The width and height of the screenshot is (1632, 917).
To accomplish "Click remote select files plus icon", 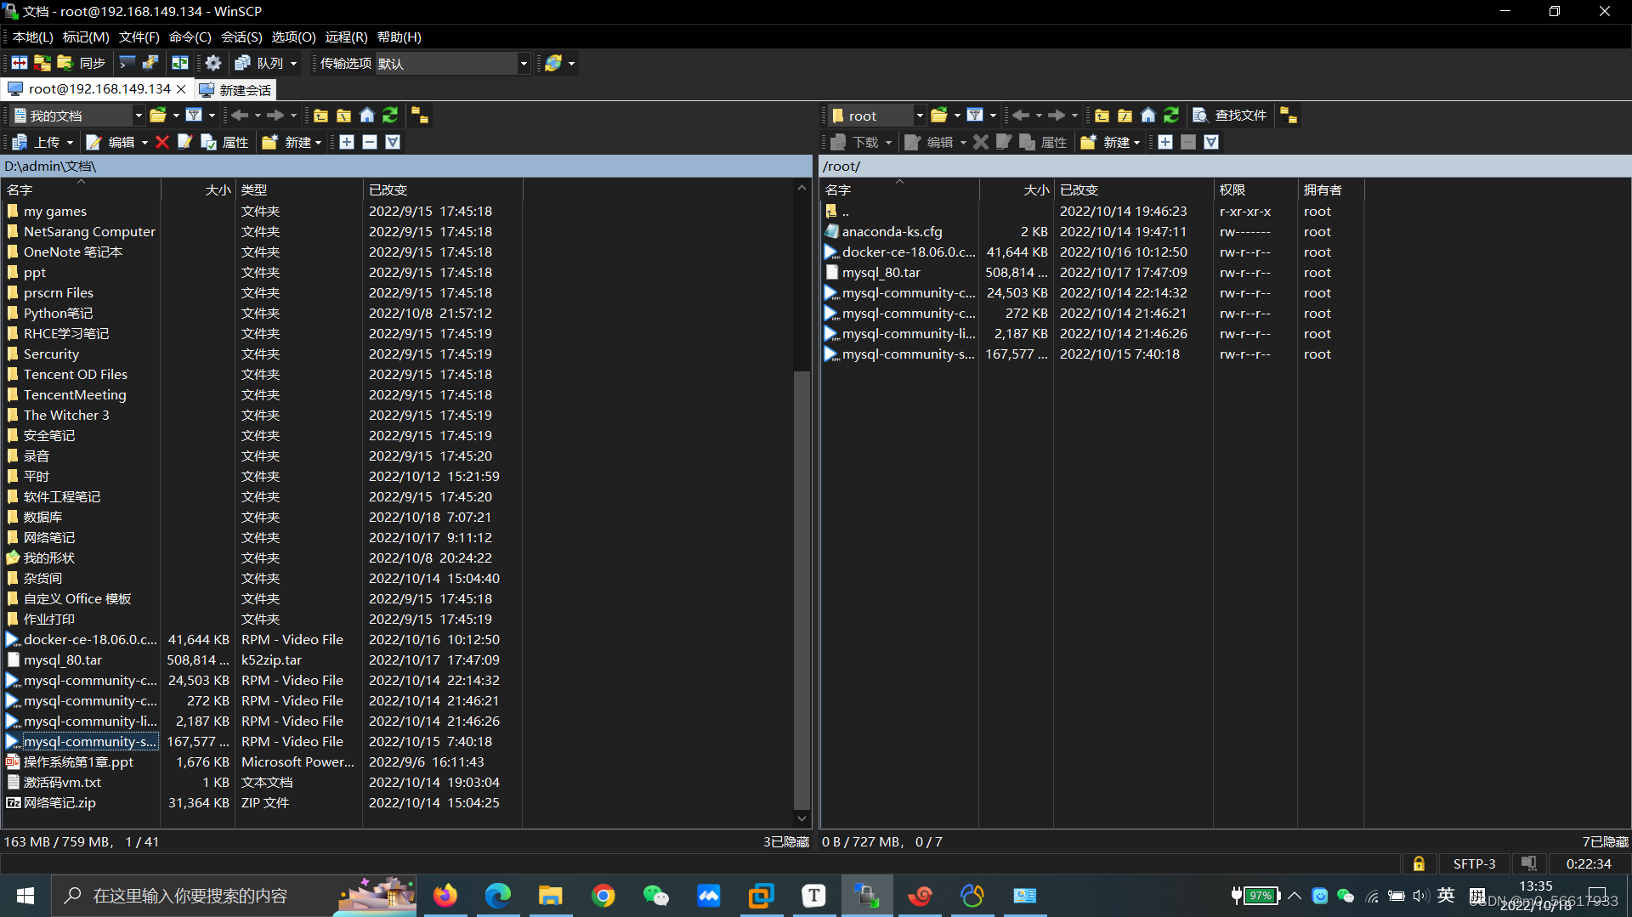I will (x=1165, y=142).
